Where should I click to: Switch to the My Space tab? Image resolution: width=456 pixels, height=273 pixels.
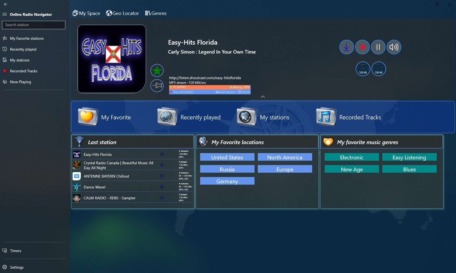click(x=86, y=13)
